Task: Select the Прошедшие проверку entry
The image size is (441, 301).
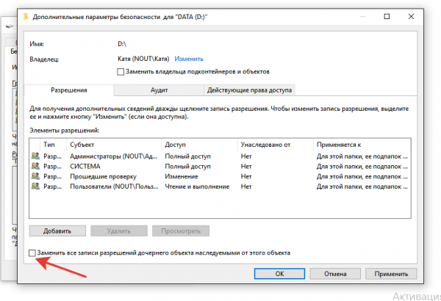Action: pyautogui.click(x=220, y=176)
